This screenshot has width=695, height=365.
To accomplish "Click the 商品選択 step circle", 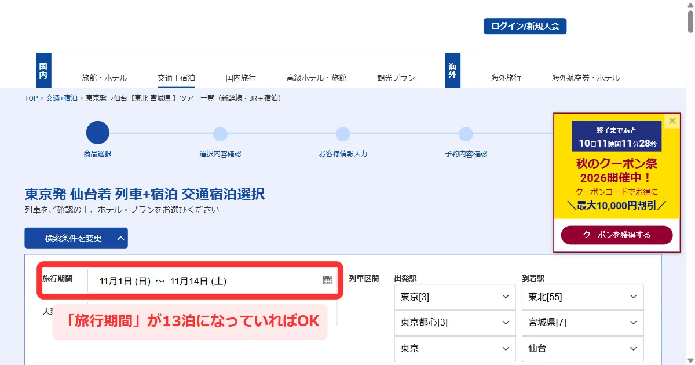I will [98, 133].
